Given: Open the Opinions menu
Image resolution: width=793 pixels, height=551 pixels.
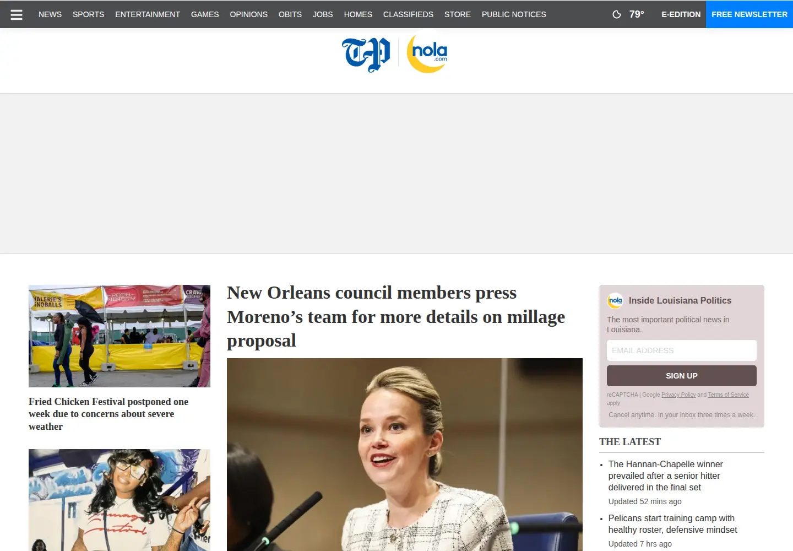Looking at the screenshot, I should (x=248, y=14).
